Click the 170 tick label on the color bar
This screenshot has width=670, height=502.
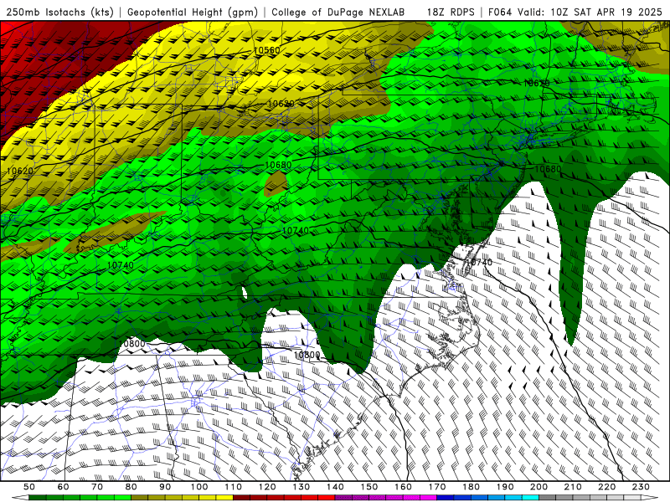point(437,487)
